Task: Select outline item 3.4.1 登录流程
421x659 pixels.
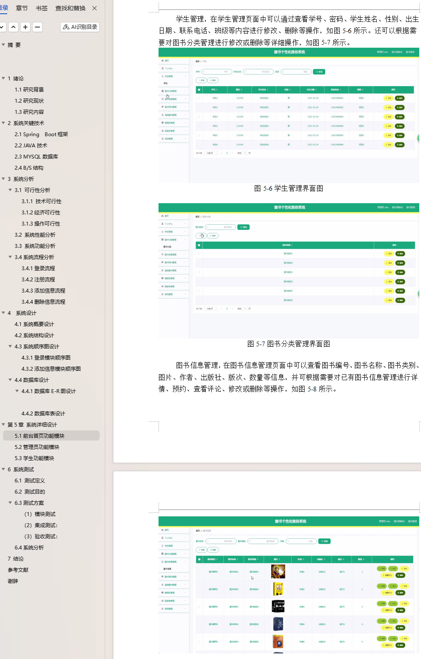Action: 38,268
